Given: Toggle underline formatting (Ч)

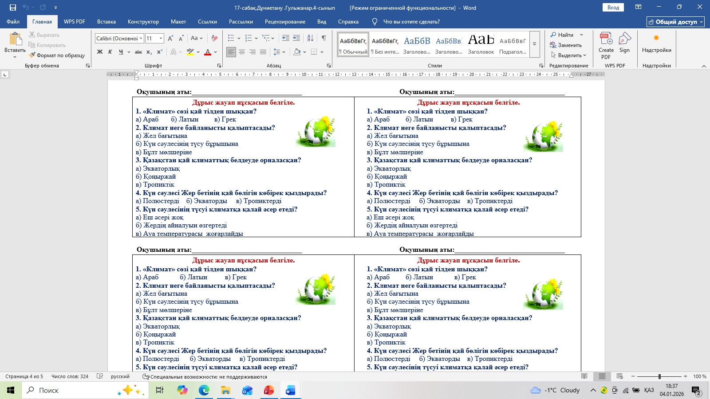Looking at the screenshot, I should [x=121, y=52].
